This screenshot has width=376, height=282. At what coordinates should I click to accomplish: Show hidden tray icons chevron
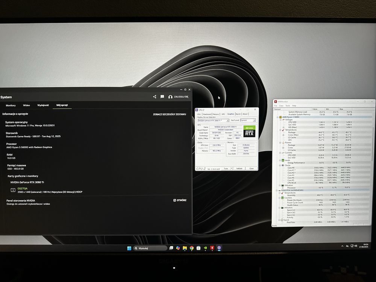[342, 246]
